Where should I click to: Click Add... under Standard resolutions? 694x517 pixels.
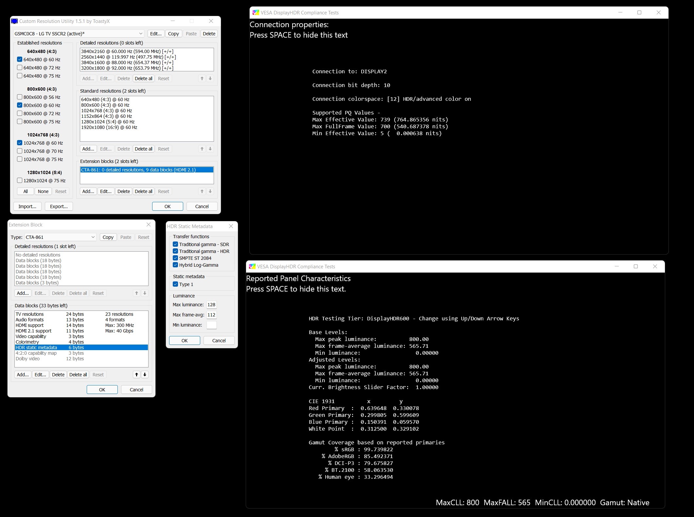coord(88,149)
